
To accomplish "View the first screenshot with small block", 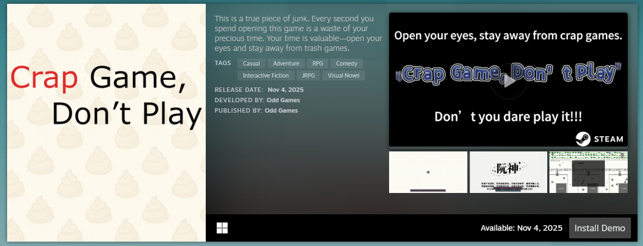I will coord(428,172).
